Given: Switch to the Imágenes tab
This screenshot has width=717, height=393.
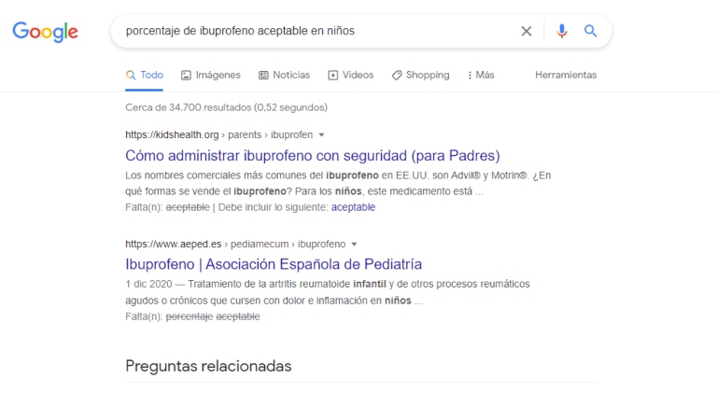Looking at the screenshot, I should coord(211,75).
